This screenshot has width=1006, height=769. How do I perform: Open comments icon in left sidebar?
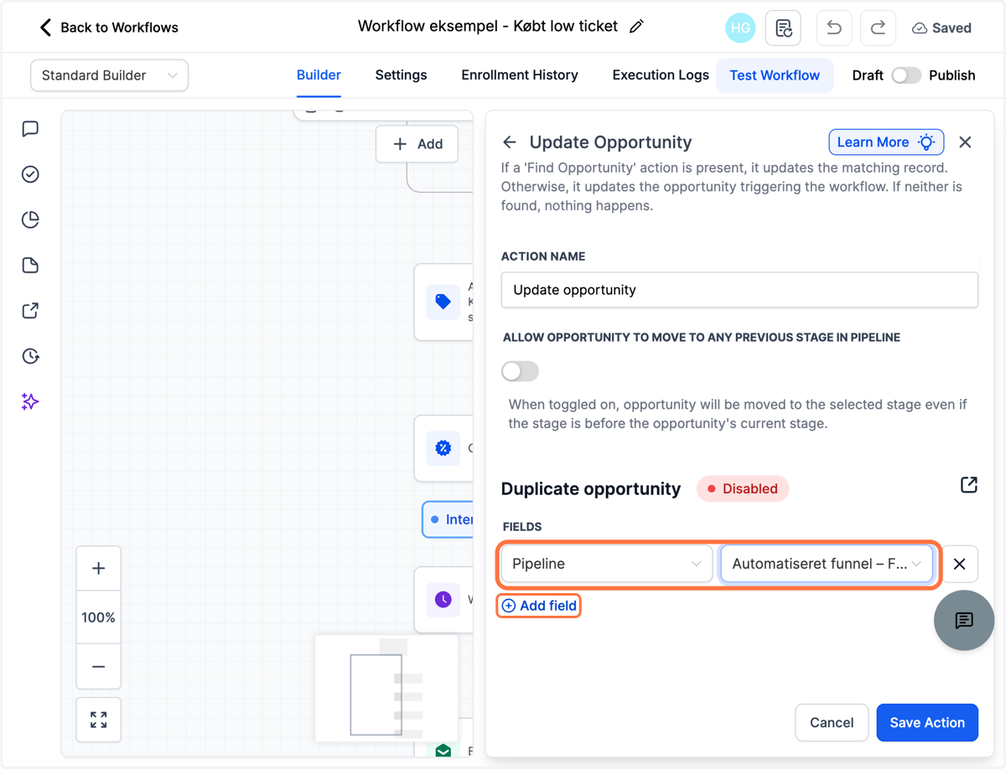[30, 129]
